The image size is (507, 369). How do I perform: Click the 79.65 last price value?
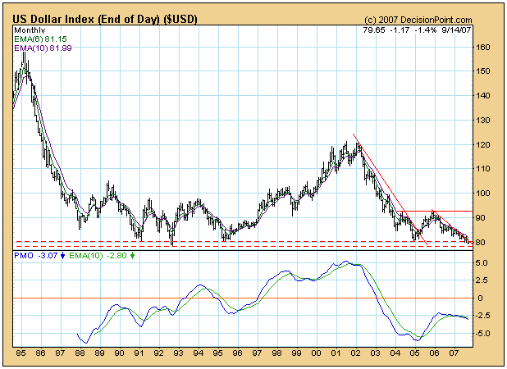(374, 30)
